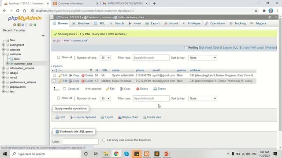Click the Create PHP code link

click(x=252, y=48)
